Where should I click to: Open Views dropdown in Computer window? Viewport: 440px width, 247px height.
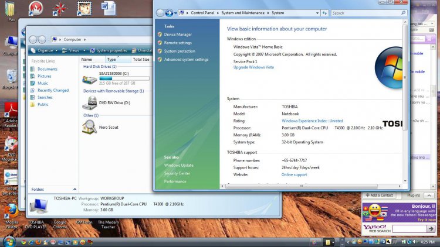[x=74, y=50]
